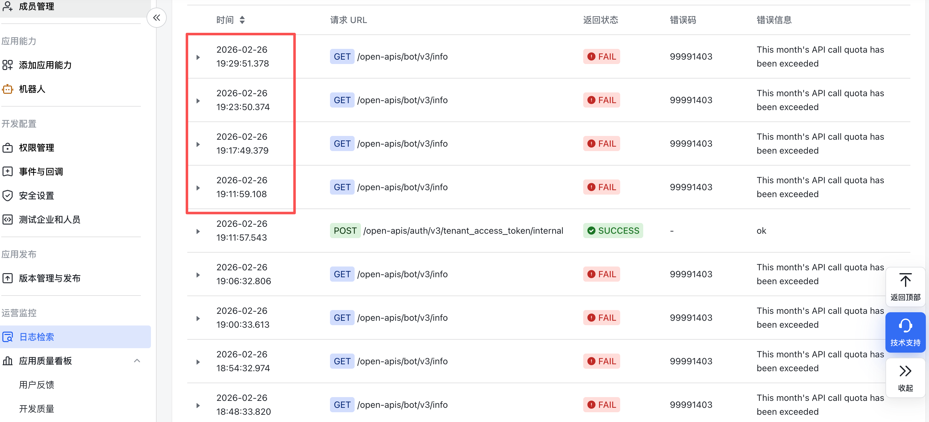Expand the 19:29:51.378 log row
Viewport: 929px width, 422px height.
point(198,57)
